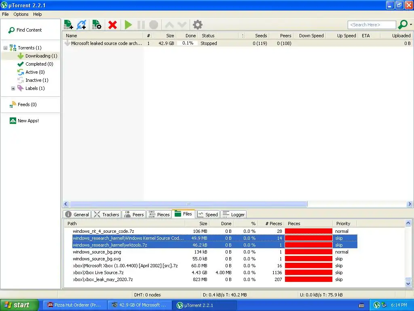Select the Microsoft leaked source code torrent row
414x311 pixels.
coord(238,43)
